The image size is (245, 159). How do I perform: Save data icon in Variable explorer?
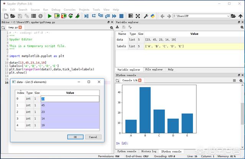tap(124, 27)
